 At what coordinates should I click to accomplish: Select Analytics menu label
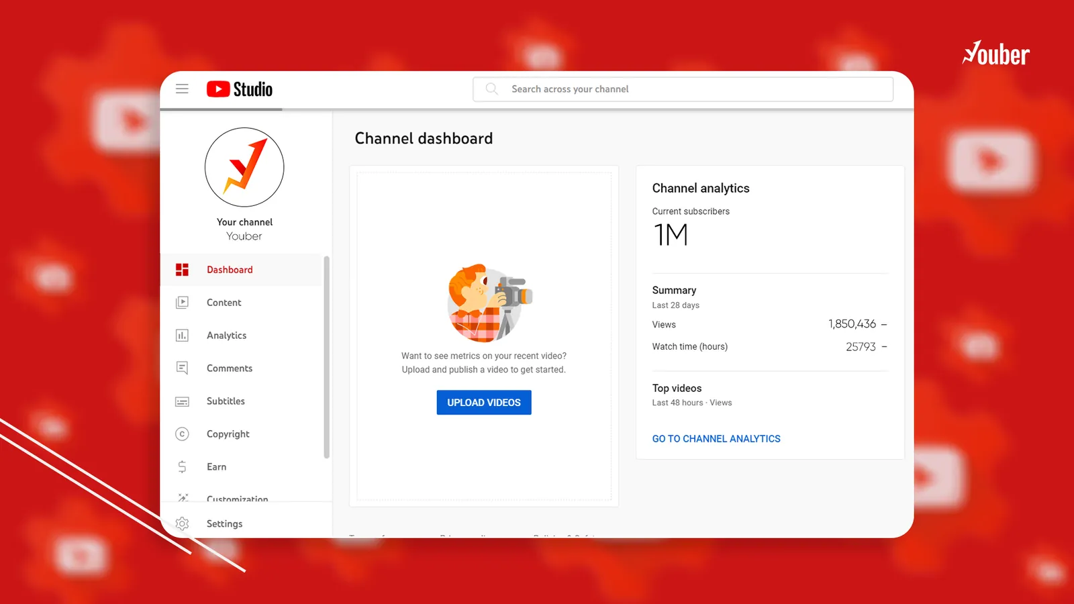[226, 336]
